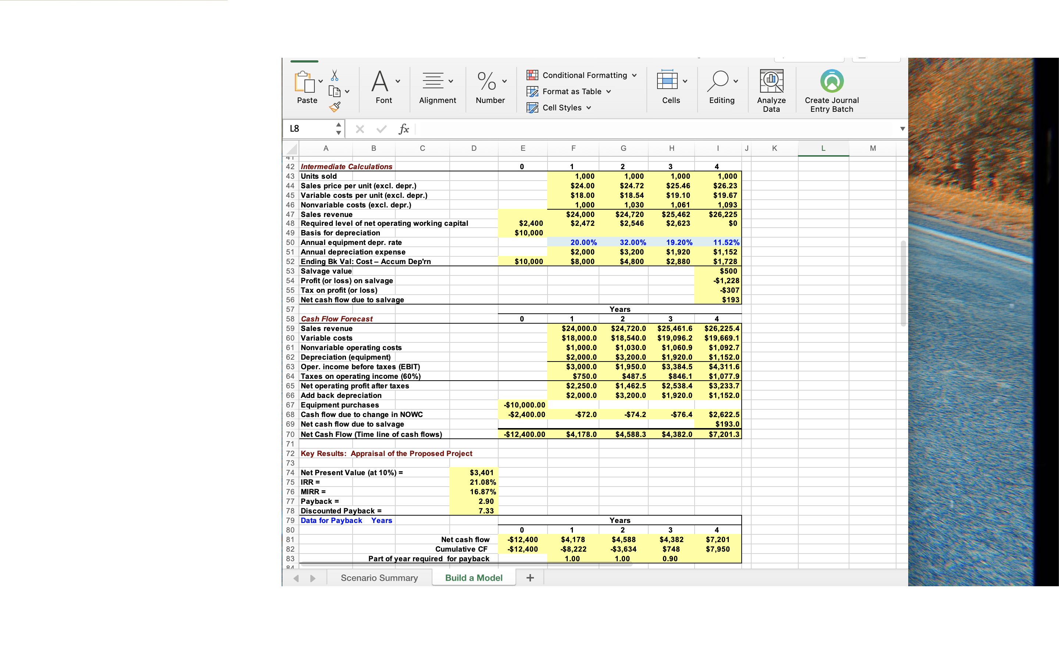The image size is (1059, 662).
Task: Select column L header
Action: coord(823,148)
